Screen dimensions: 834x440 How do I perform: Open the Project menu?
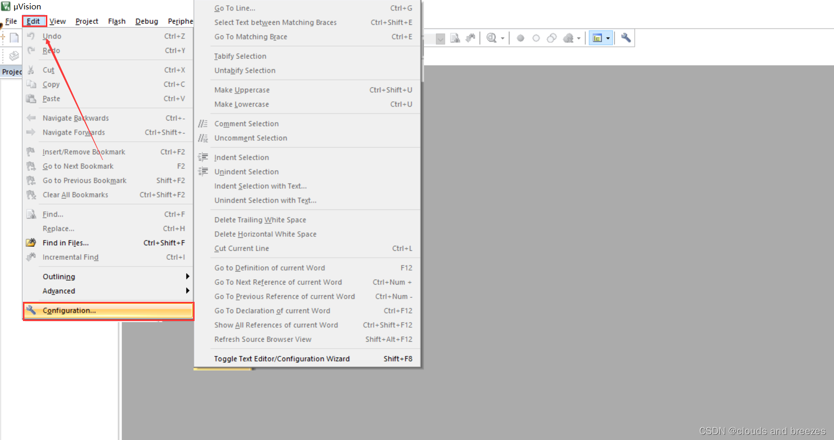tap(87, 21)
